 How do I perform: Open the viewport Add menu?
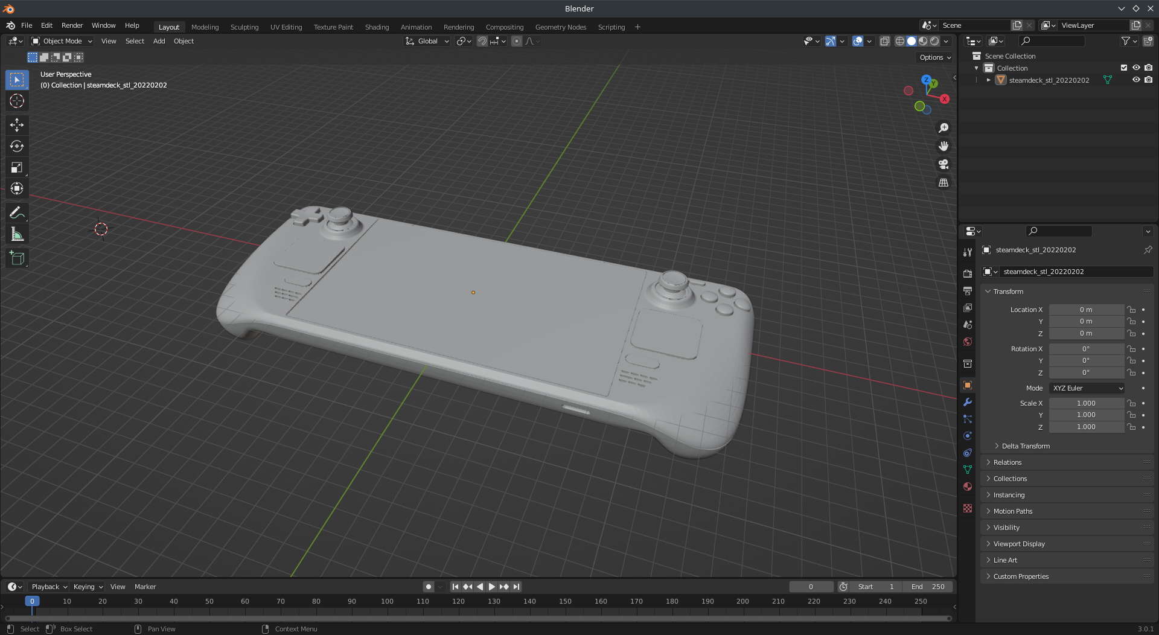[159, 41]
